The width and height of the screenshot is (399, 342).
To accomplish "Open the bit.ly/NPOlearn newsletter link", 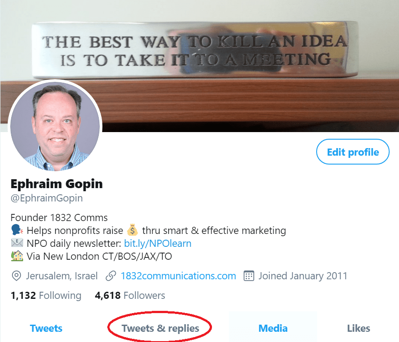I will coord(158,243).
